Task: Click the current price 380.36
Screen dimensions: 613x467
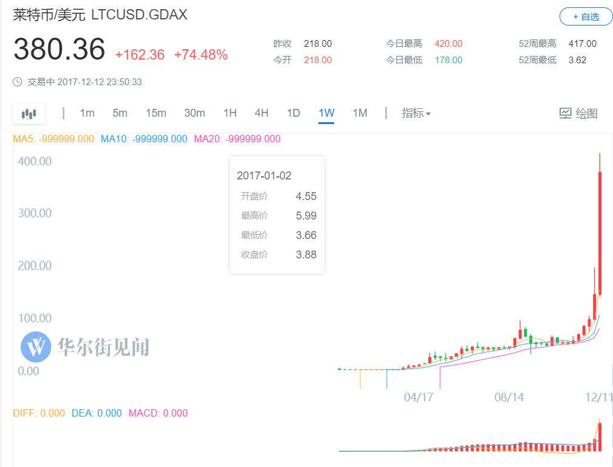Action: (60, 49)
